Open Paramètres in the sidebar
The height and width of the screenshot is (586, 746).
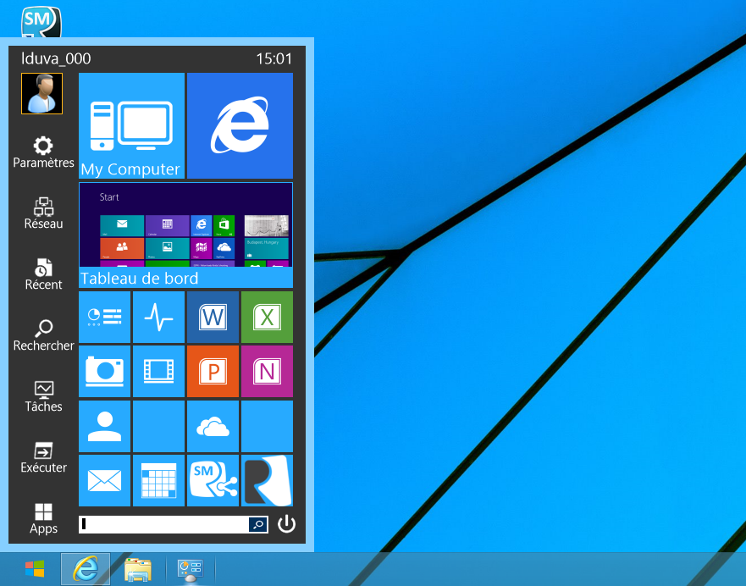(43, 151)
